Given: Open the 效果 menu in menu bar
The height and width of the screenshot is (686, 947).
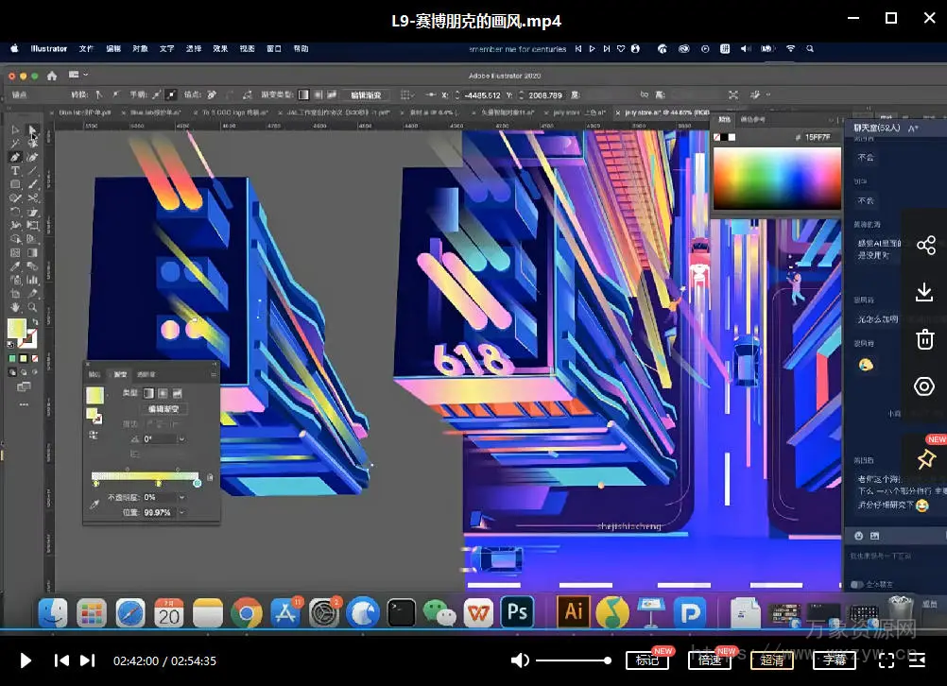Looking at the screenshot, I should coord(220,48).
